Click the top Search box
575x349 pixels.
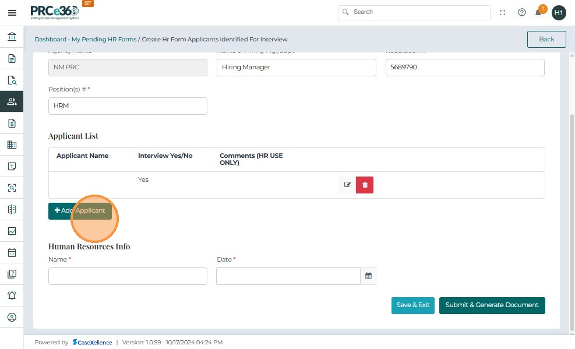[414, 12]
